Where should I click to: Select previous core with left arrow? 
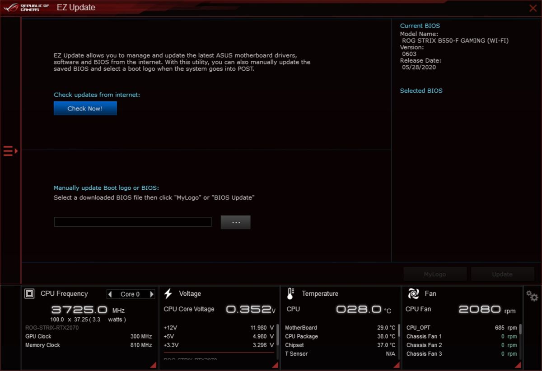click(x=110, y=294)
